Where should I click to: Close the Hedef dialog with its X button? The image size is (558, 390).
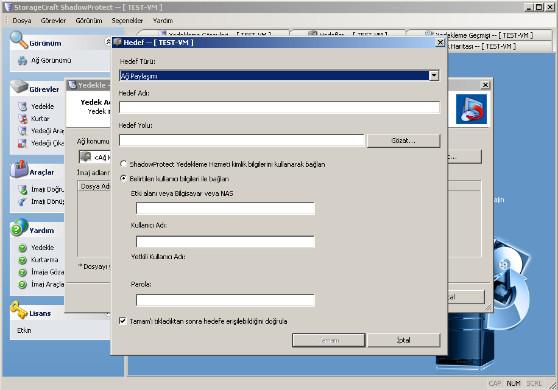point(440,43)
